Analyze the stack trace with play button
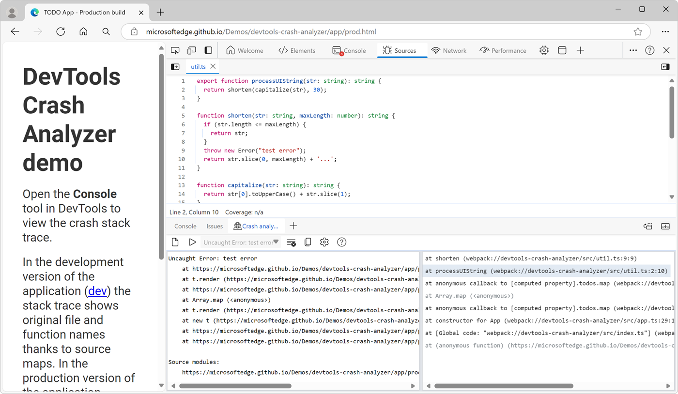Screen dimensions: 678x394 tap(192, 242)
